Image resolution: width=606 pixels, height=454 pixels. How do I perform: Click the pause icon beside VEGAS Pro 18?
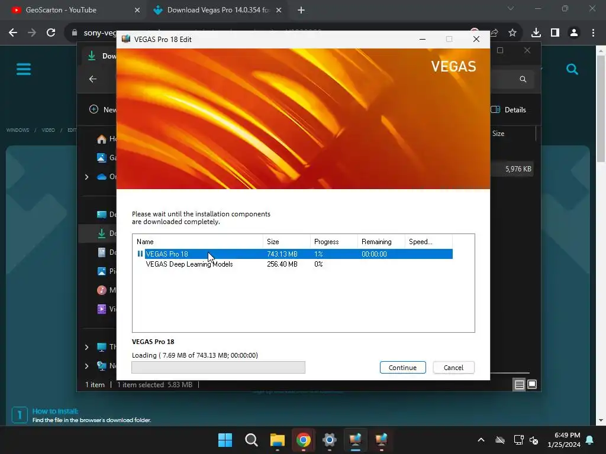tap(140, 254)
